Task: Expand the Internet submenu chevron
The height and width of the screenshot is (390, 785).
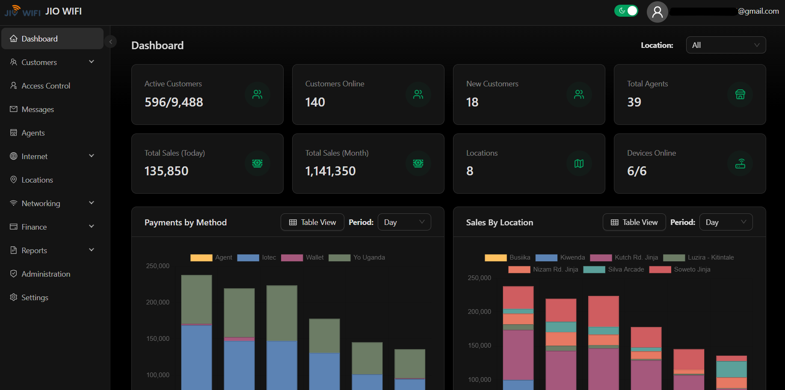Action: [x=92, y=156]
